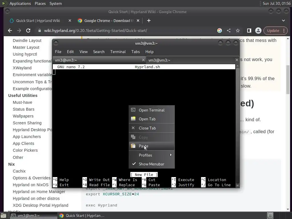
Task: Click the Open Tab folder icon
Action: pos(133,119)
